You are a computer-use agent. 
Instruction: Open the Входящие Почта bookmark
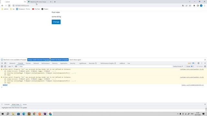coord(23,9)
